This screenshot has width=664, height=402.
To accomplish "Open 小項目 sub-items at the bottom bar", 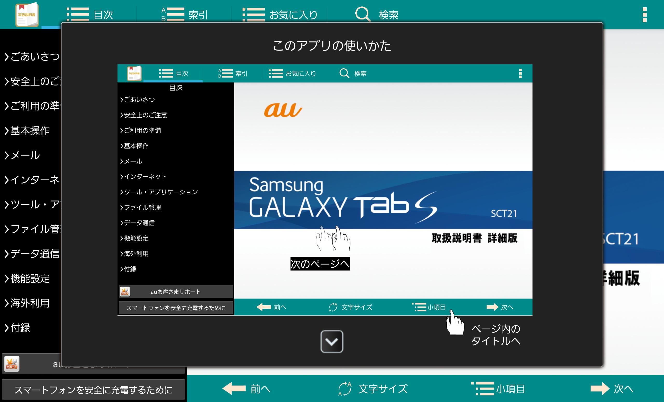I will (498, 389).
